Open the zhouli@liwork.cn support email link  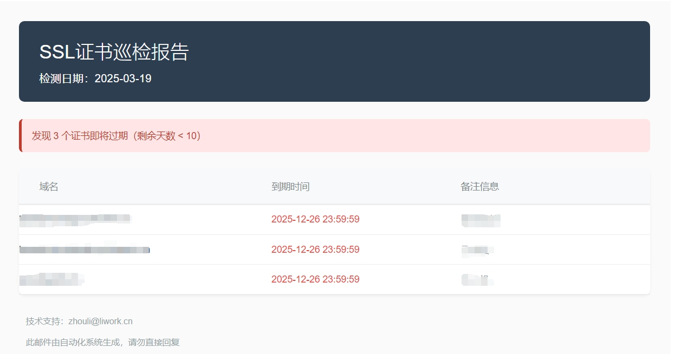point(100,321)
